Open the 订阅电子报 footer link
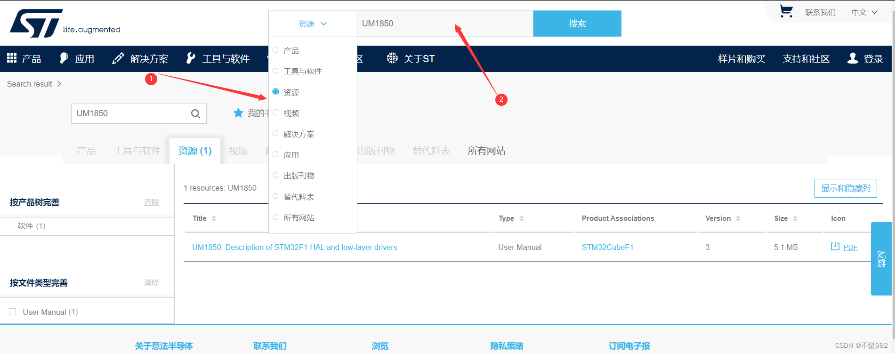This screenshot has width=895, height=353. pyautogui.click(x=629, y=346)
